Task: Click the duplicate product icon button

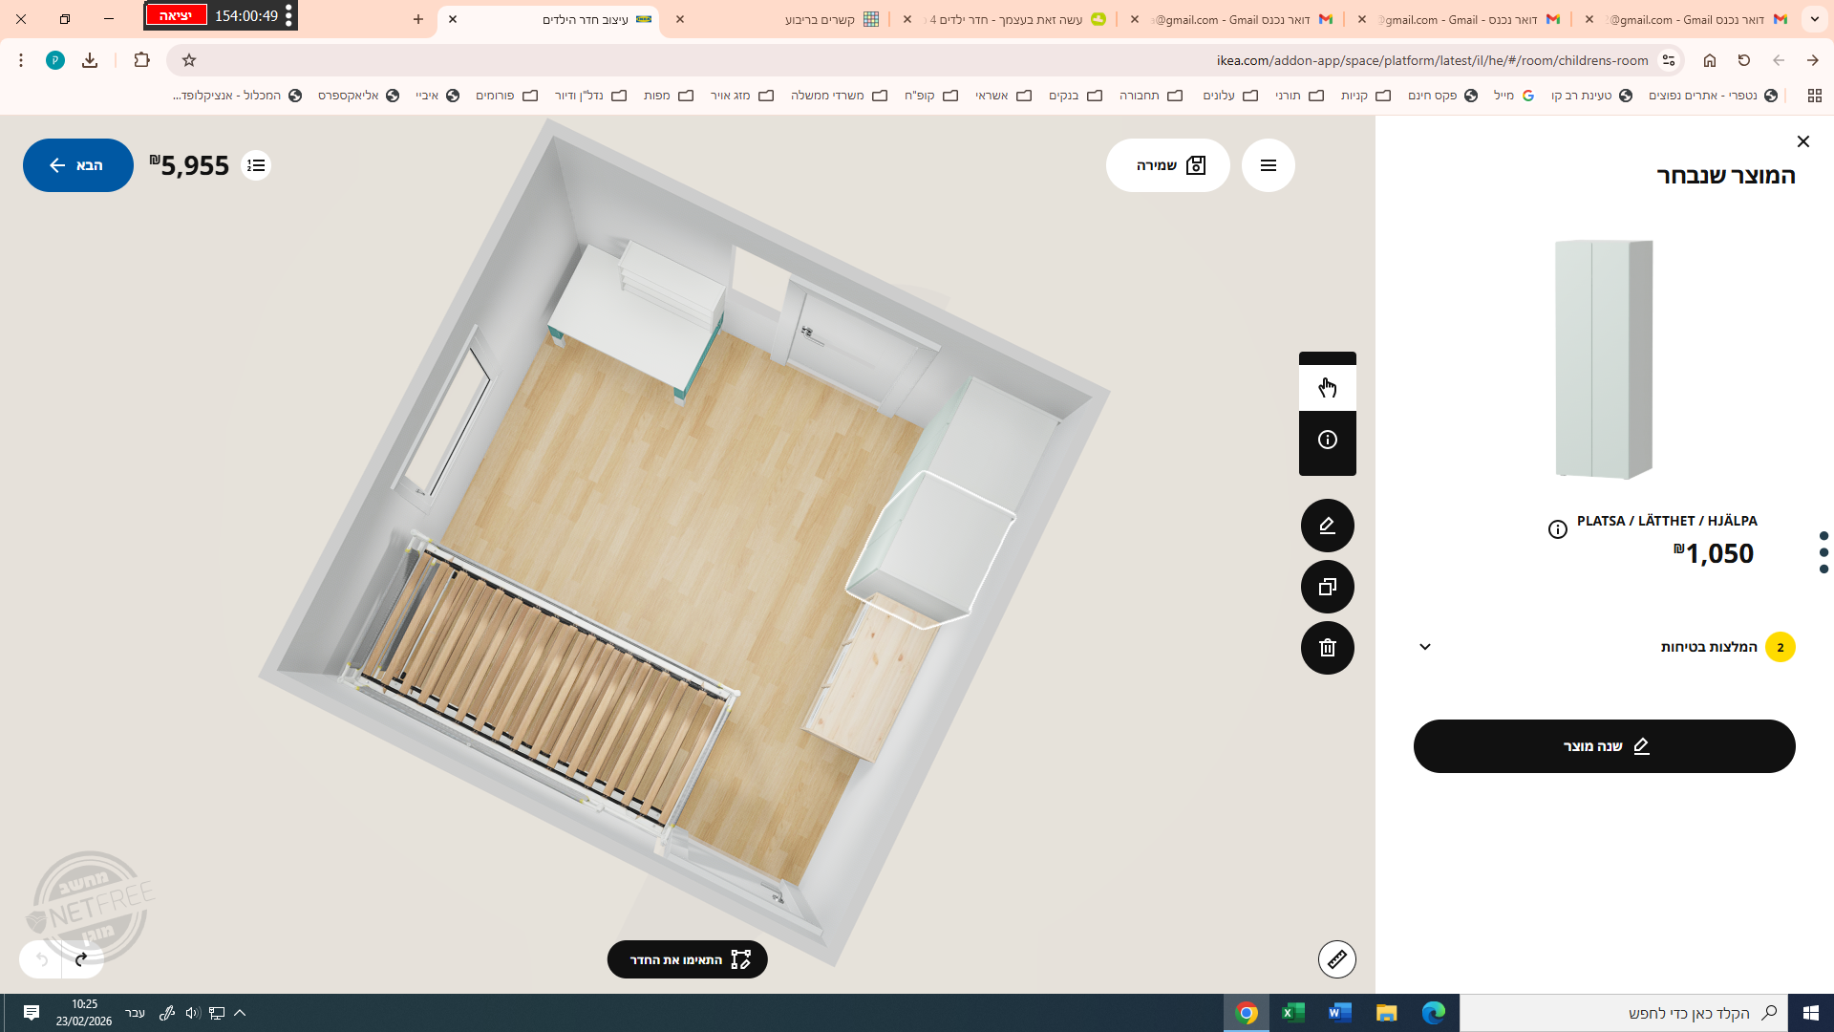Action: coord(1327,587)
